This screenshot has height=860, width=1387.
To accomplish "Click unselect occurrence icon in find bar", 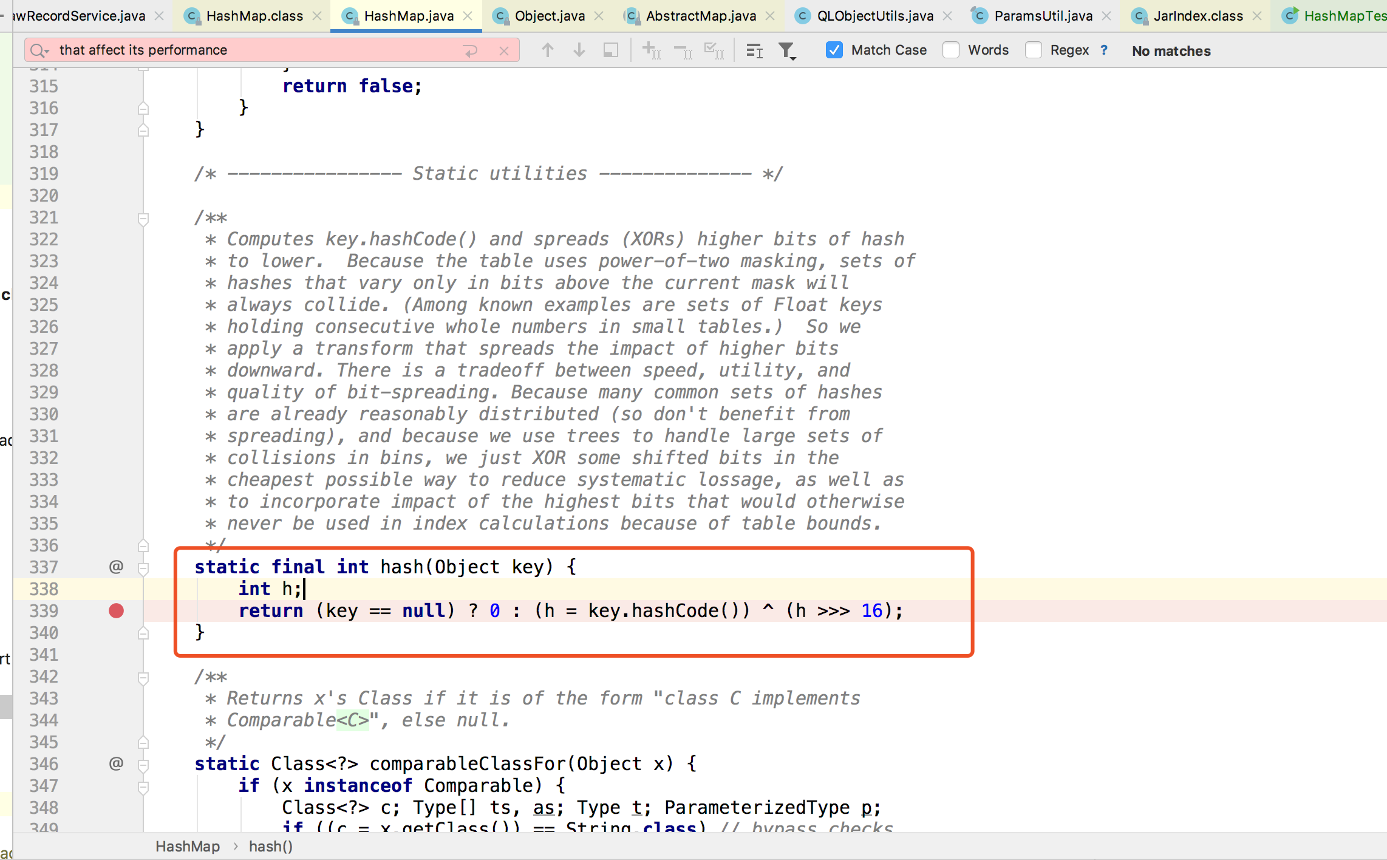I will click(683, 50).
